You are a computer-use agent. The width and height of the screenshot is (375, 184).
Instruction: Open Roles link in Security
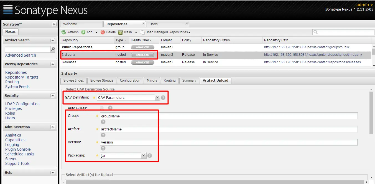10,113
